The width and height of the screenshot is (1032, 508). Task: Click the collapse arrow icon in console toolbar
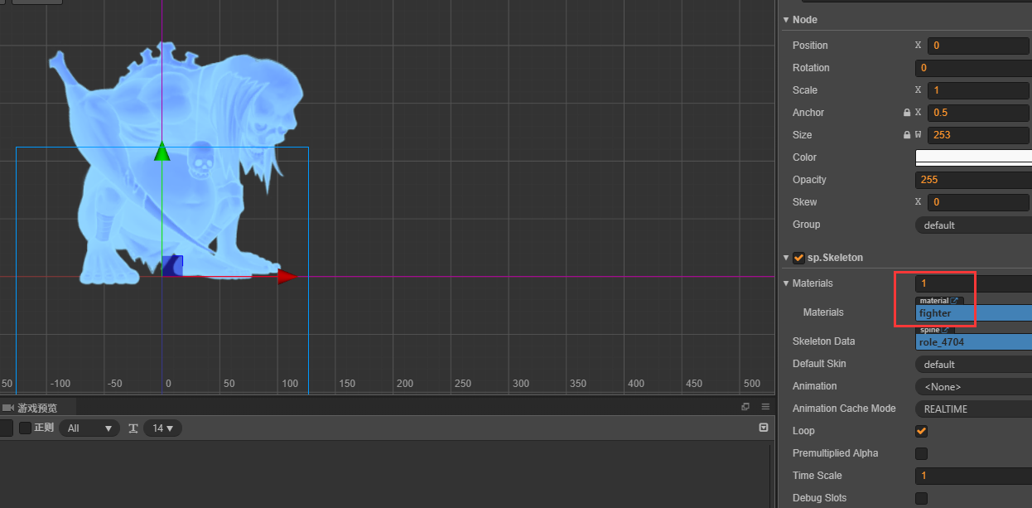click(764, 428)
